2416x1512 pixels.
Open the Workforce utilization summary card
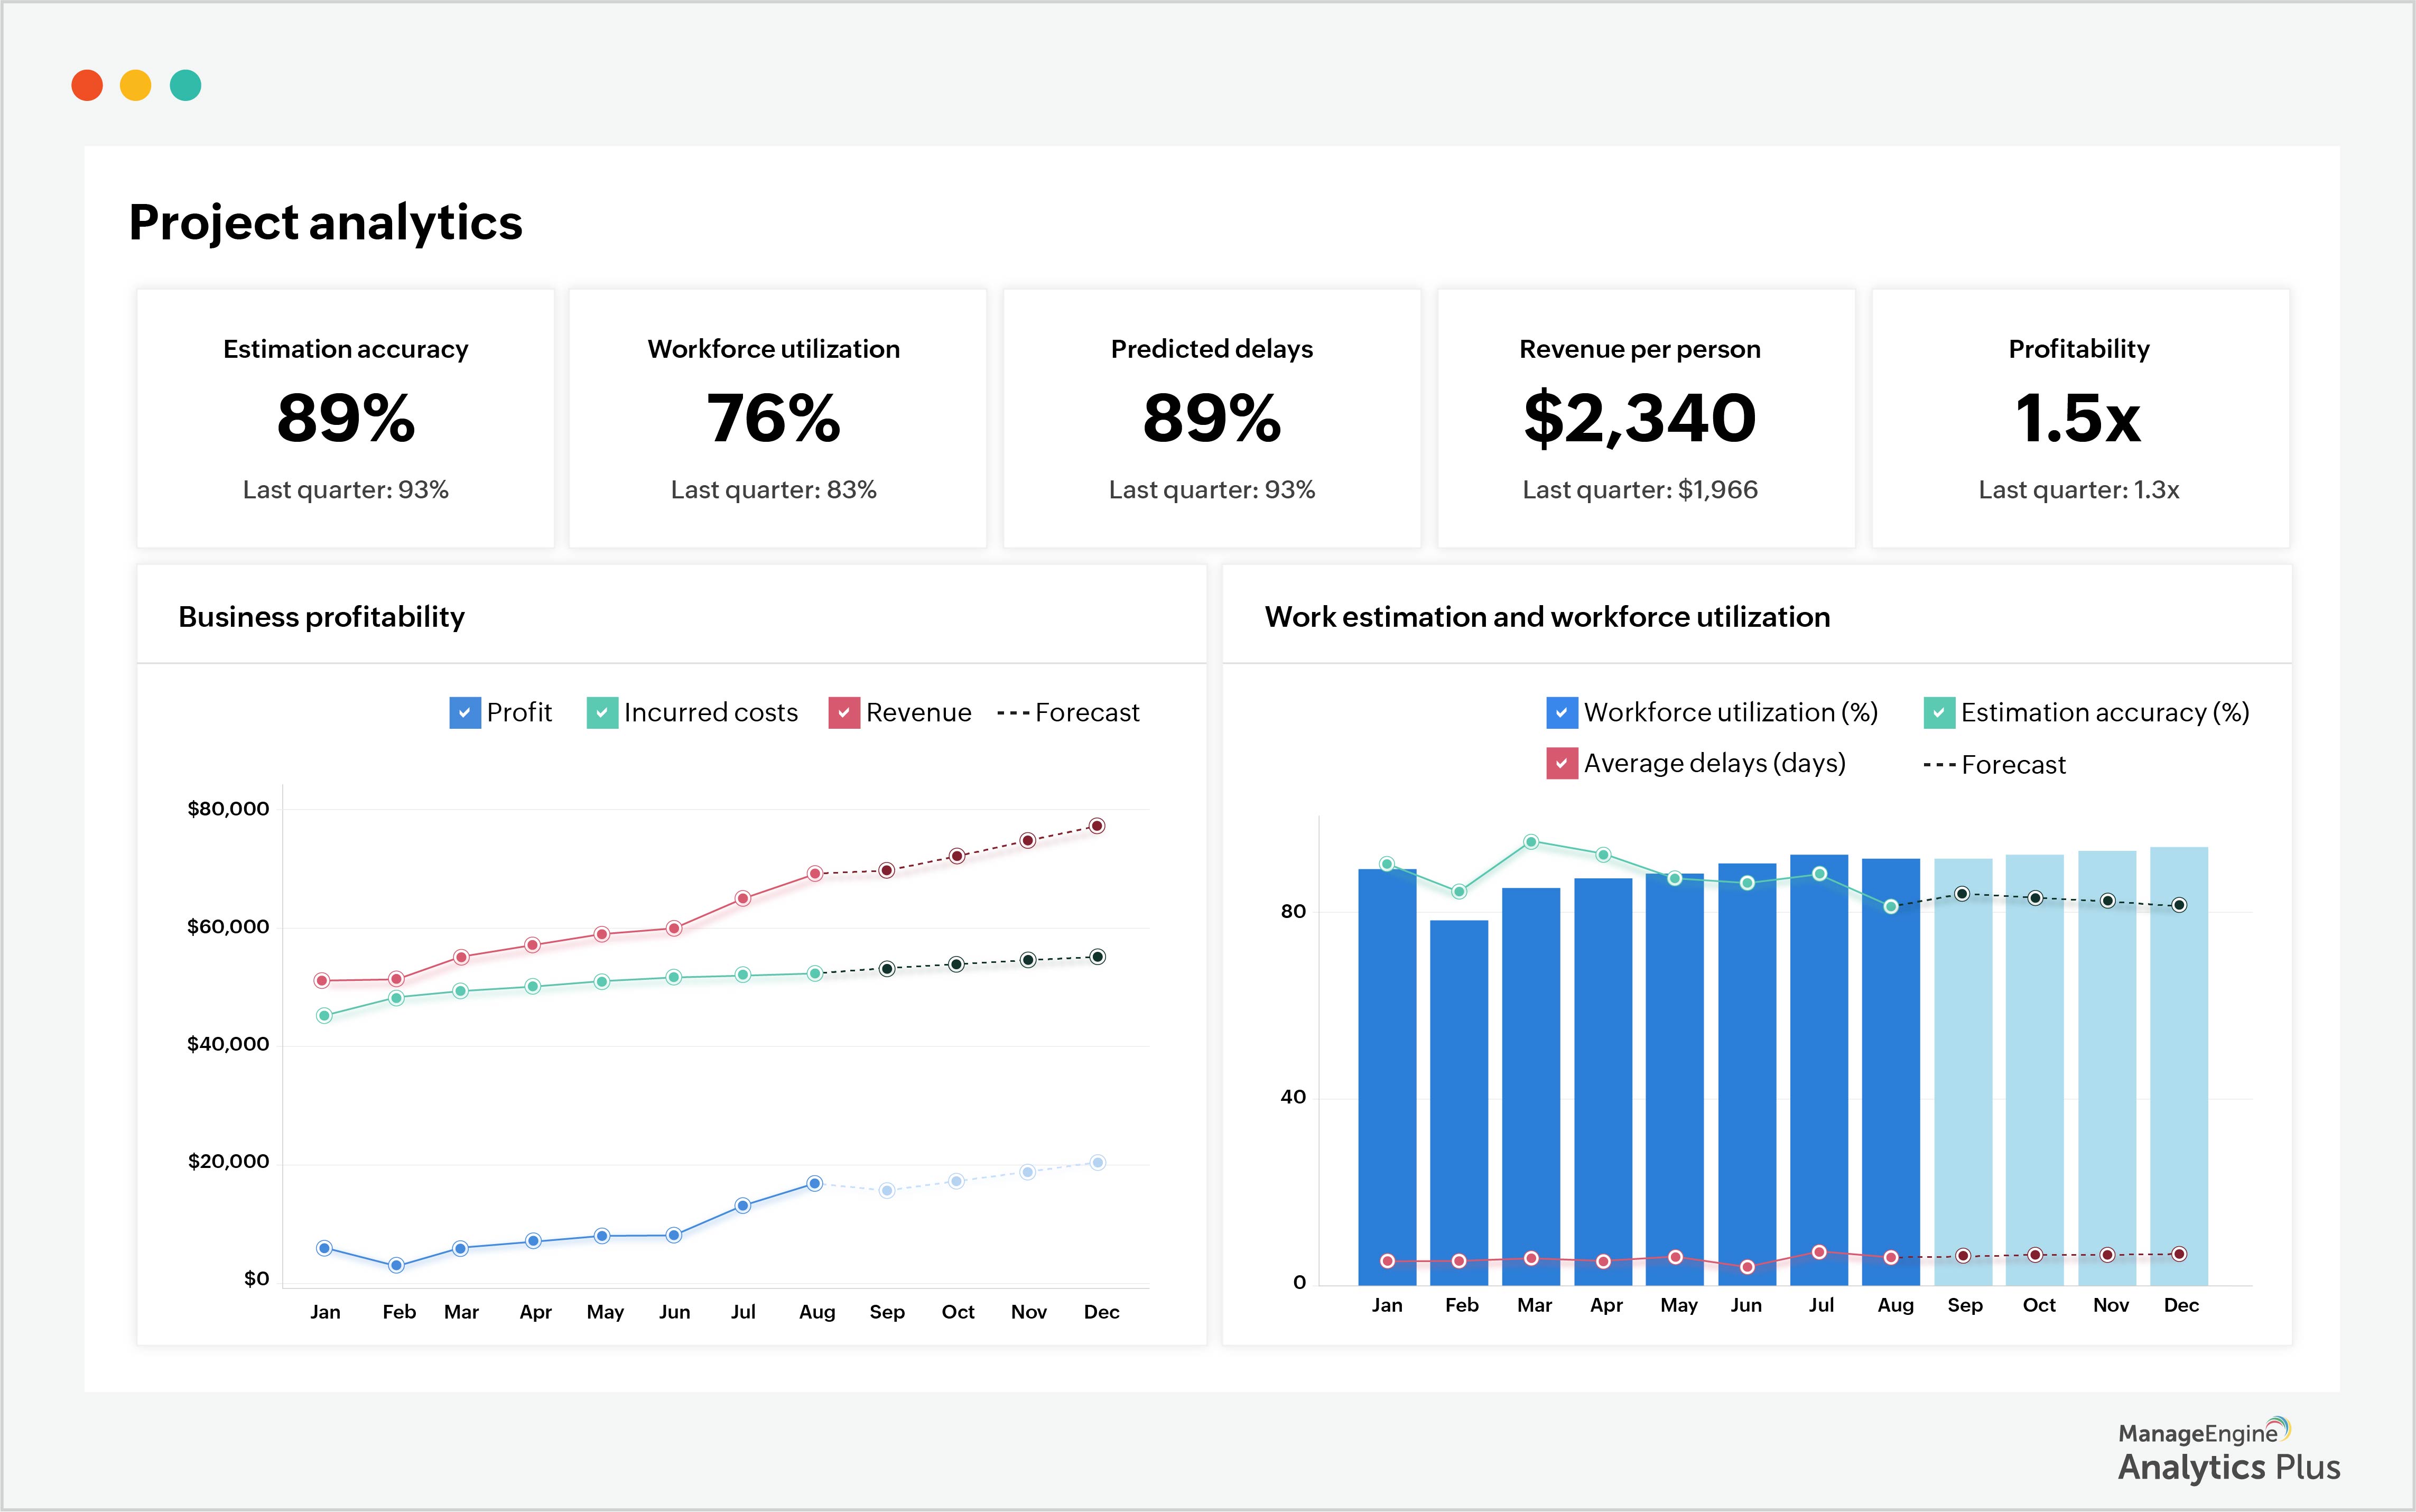tap(778, 418)
